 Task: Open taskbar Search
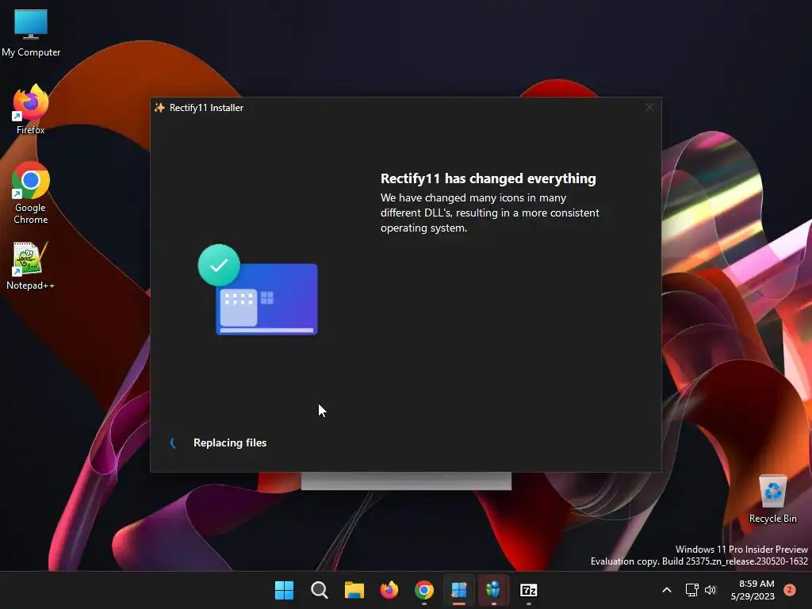point(319,590)
